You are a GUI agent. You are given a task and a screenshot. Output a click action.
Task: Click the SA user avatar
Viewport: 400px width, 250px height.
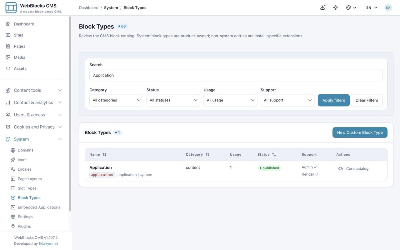point(388,7)
